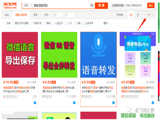The height and width of the screenshot is (120, 161).
Task: Click the ¥19.90 price text
Action: tap(8, 82)
